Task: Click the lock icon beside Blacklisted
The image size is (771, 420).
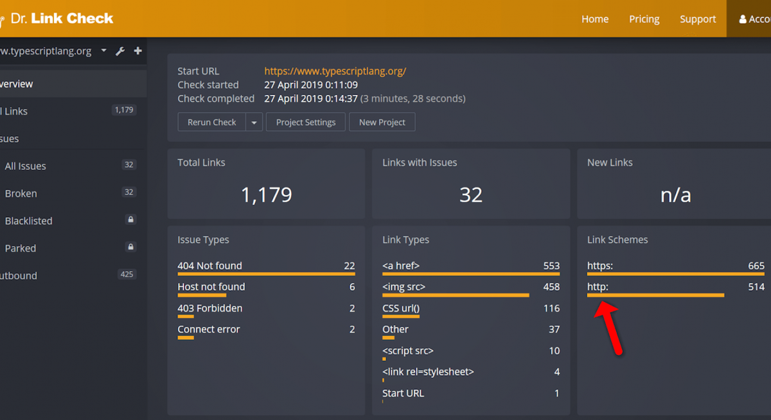Action: [131, 220]
